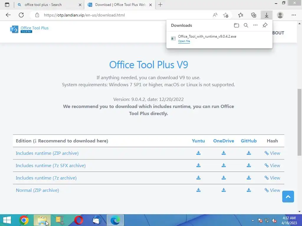Open the muted volume tray icon

274,220
